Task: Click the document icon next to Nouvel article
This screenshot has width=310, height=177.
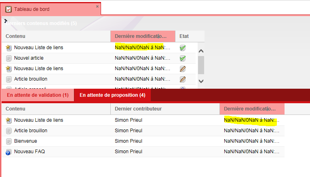Action: [x=9, y=58]
